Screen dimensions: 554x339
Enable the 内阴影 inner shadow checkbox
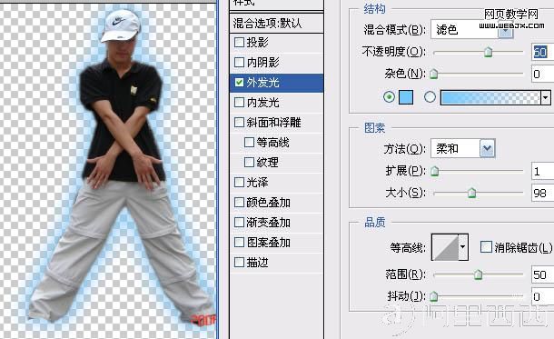(x=239, y=62)
